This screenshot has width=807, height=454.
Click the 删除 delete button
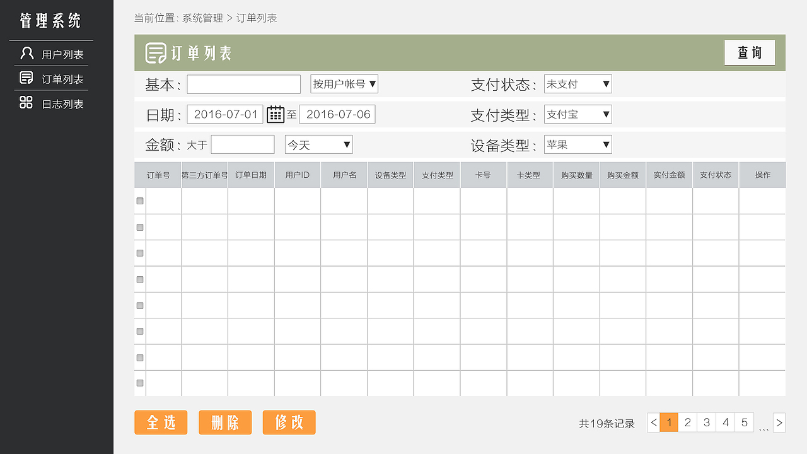coord(225,422)
